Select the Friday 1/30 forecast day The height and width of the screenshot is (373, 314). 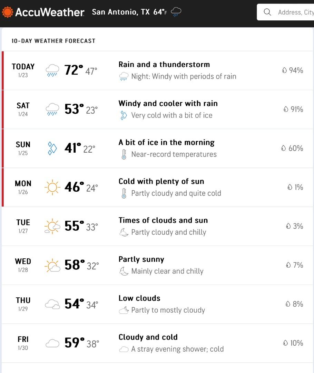[x=23, y=343]
